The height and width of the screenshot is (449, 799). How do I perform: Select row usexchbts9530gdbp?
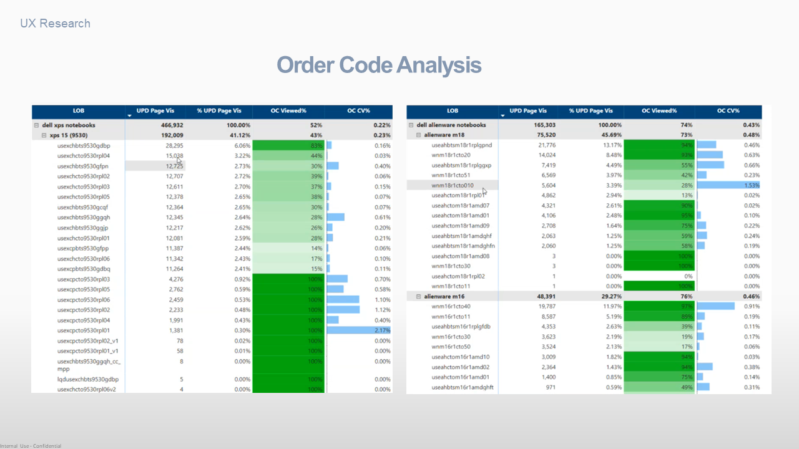click(212, 145)
